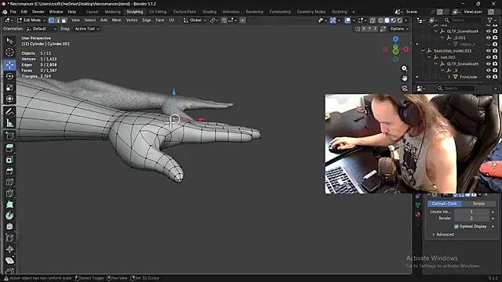Open the Active Tool drag dropdown
This screenshot has height=282, width=502.
point(87,29)
